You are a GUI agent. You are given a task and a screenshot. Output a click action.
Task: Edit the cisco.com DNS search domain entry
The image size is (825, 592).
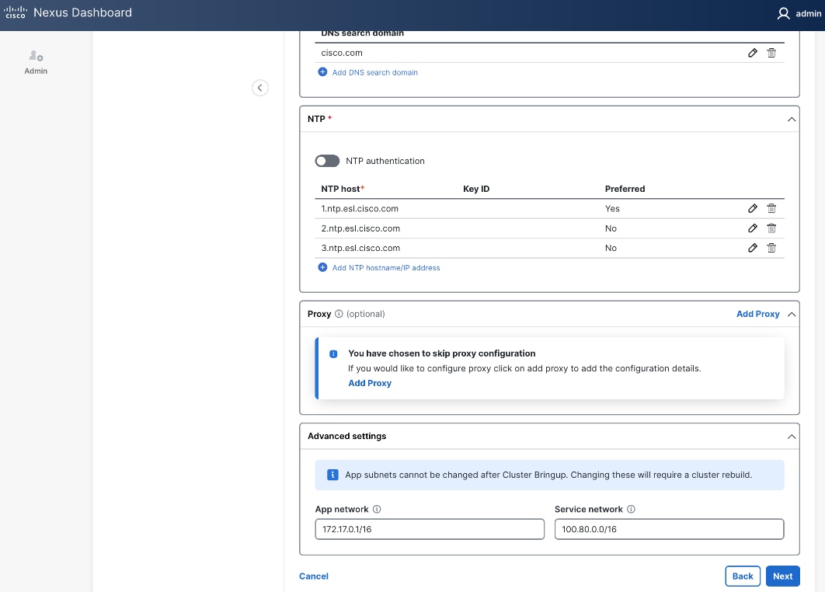tap(752, 53)
